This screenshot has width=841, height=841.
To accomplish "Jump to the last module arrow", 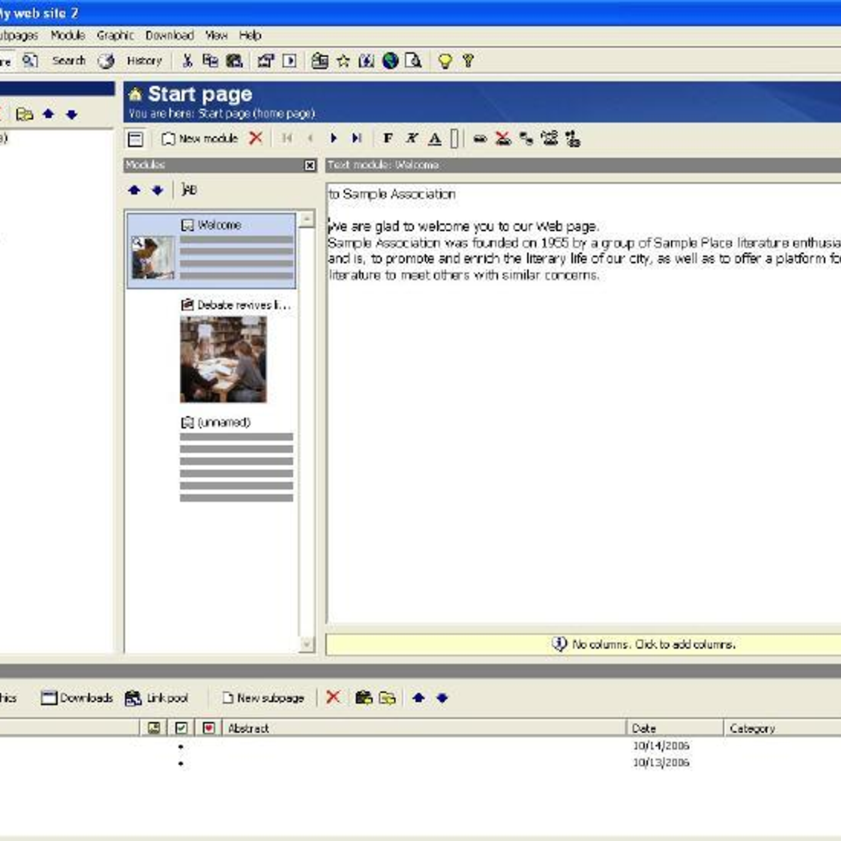I will point(357,138).
